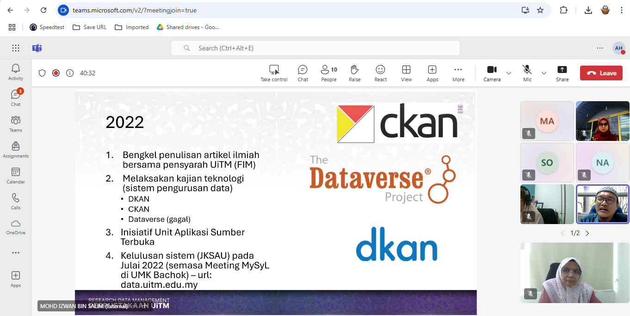630x316 pixels.
Task: Open the React emoji options
Action: click(x=381, y=73)
